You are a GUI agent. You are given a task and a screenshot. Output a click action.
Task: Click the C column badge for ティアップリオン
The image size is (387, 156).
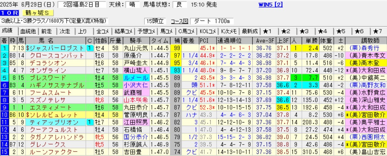click(89, 122)
